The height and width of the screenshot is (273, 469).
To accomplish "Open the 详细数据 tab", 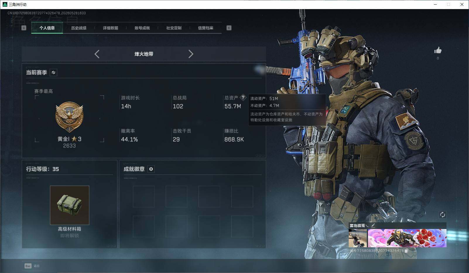I will pyautogui.click(x=110, y=28).
